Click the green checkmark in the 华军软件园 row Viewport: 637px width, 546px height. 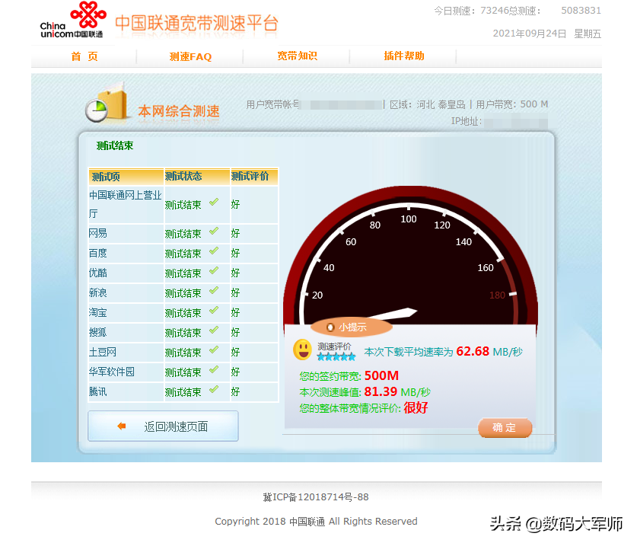(x=214, y=370)
